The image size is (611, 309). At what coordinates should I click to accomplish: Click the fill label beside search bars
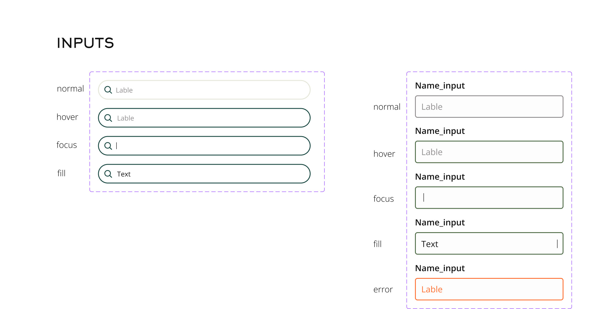point(61,173)
